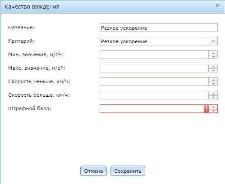Viewport: 225px width, 184px height.
Task: Decrease Штрафной балл with down arrow
Action: coord(213,111)
